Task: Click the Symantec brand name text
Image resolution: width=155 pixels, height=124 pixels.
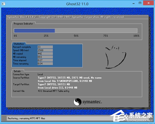Action: [93, 102]
